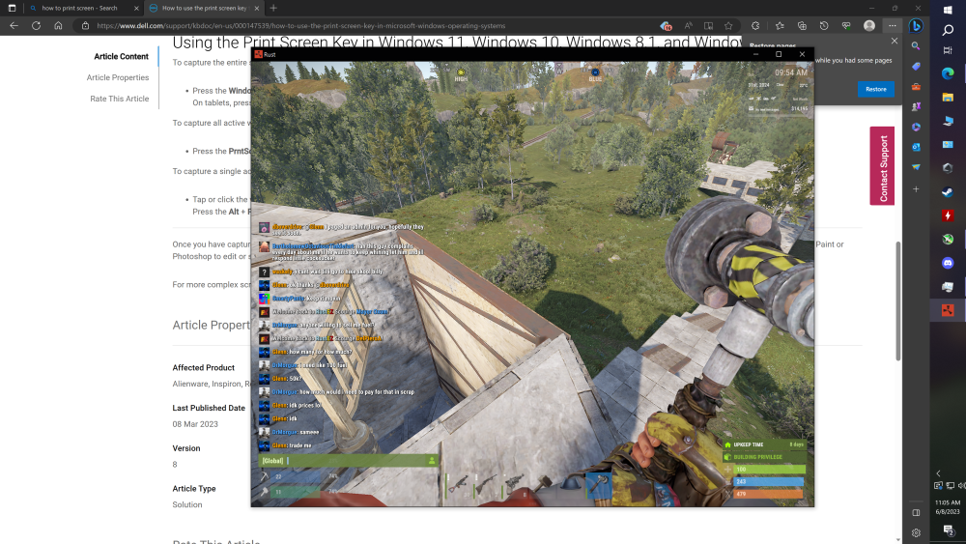Select the hammer hotbar slot

click(x=542, y=484)
